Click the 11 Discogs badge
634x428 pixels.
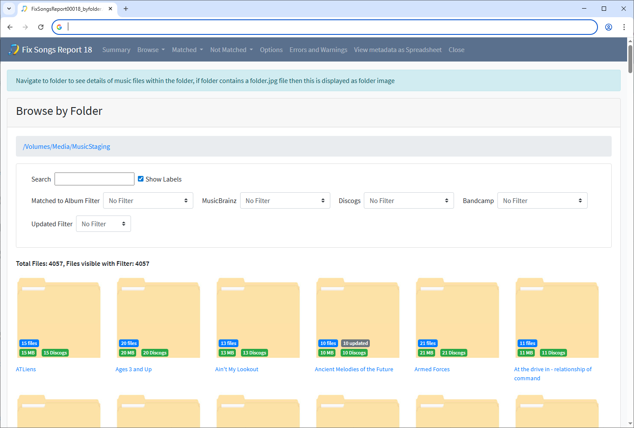tap(553, 353)
